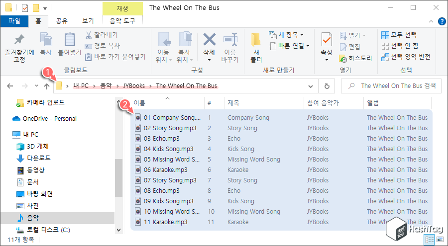Click navigation pane scroll down arrow
This screenshot has width=448, height=246.
point(119,230)
